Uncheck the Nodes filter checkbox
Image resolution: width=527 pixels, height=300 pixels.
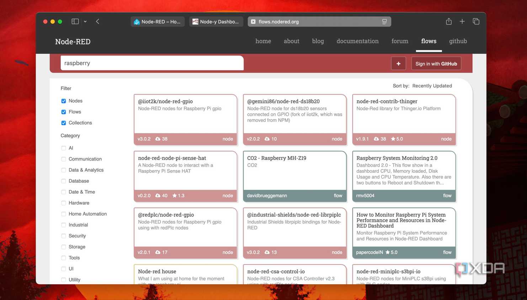pyautogui.click(x=64, y=101)
